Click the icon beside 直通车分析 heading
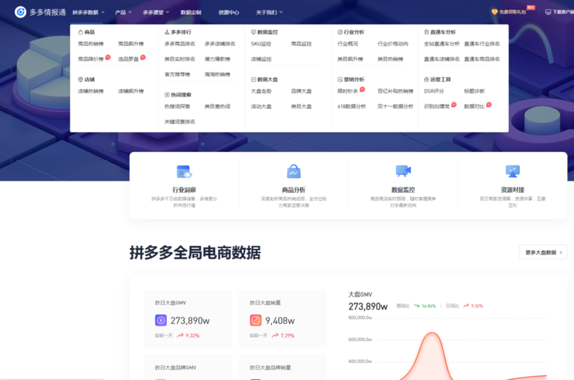574x380 pixels. (x=426, y=32)
